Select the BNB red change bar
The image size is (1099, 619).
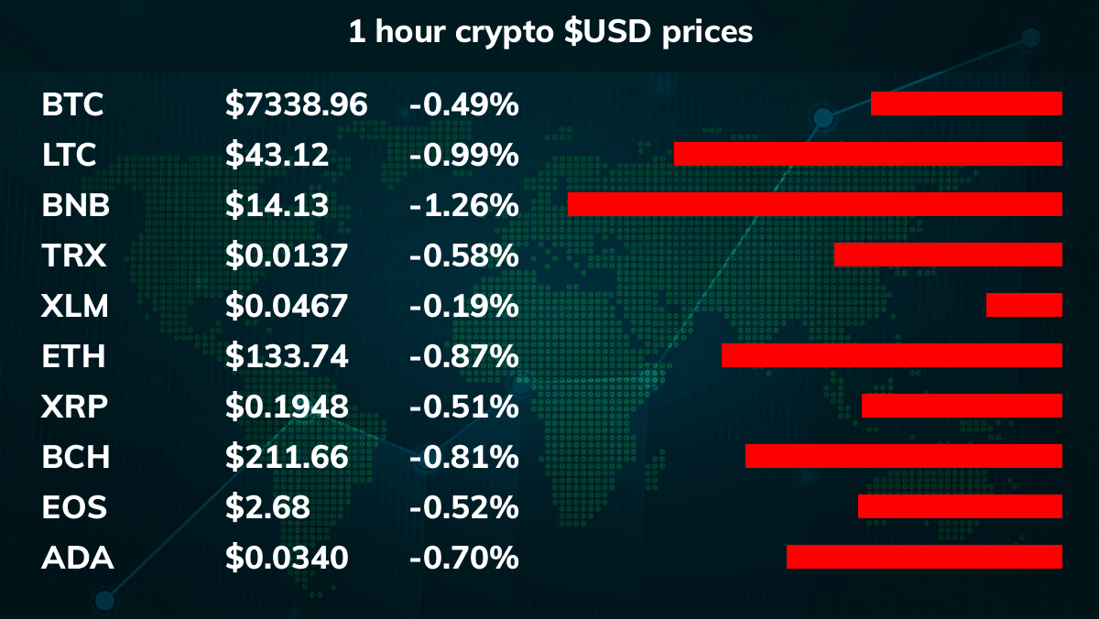point(815,204)
